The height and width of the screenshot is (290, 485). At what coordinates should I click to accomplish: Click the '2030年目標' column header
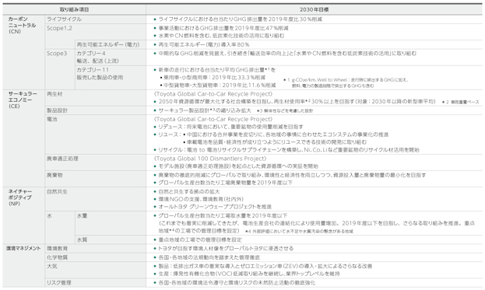(x=314, y=9)
